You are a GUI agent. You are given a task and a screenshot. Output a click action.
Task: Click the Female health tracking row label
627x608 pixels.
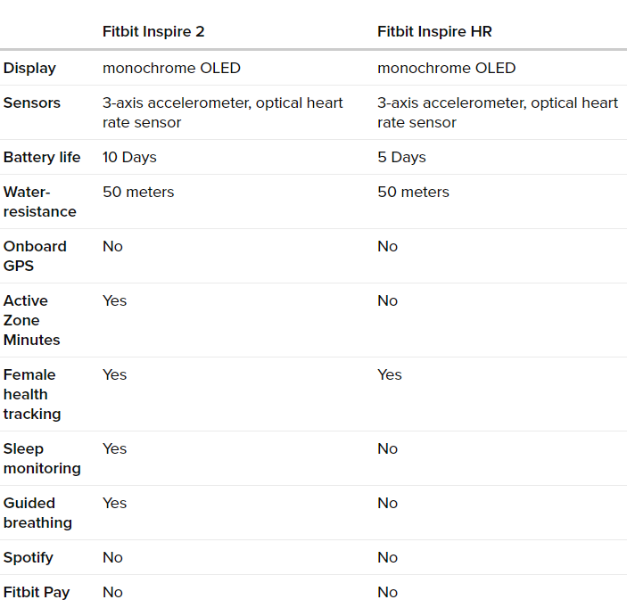point(32,394)
